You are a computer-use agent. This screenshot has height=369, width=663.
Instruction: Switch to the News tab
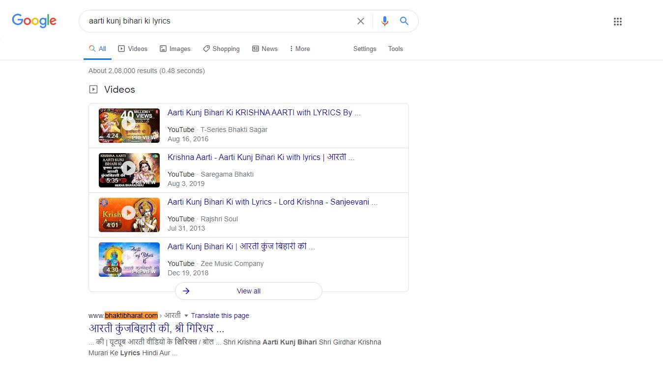tap(265, 49)
